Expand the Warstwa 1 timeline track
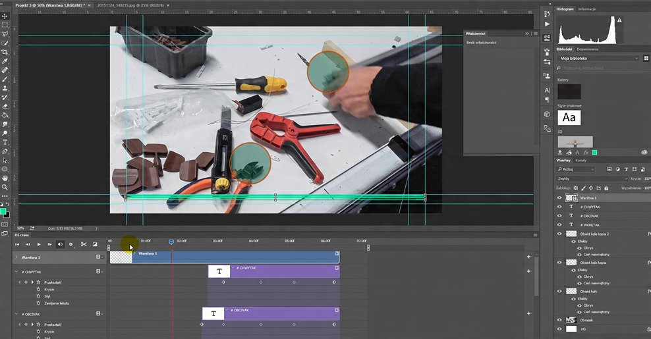 click(16, 257)
